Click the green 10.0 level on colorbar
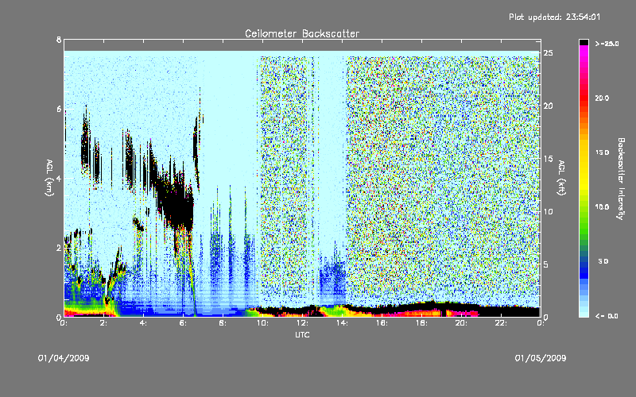This screenshot has height=397, width=636. [x=584, y=207]
